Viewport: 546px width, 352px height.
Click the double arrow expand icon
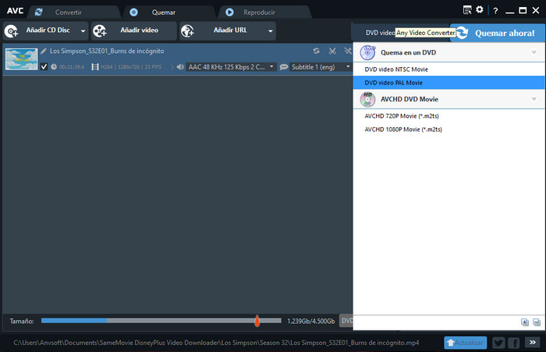coord(533,343)
